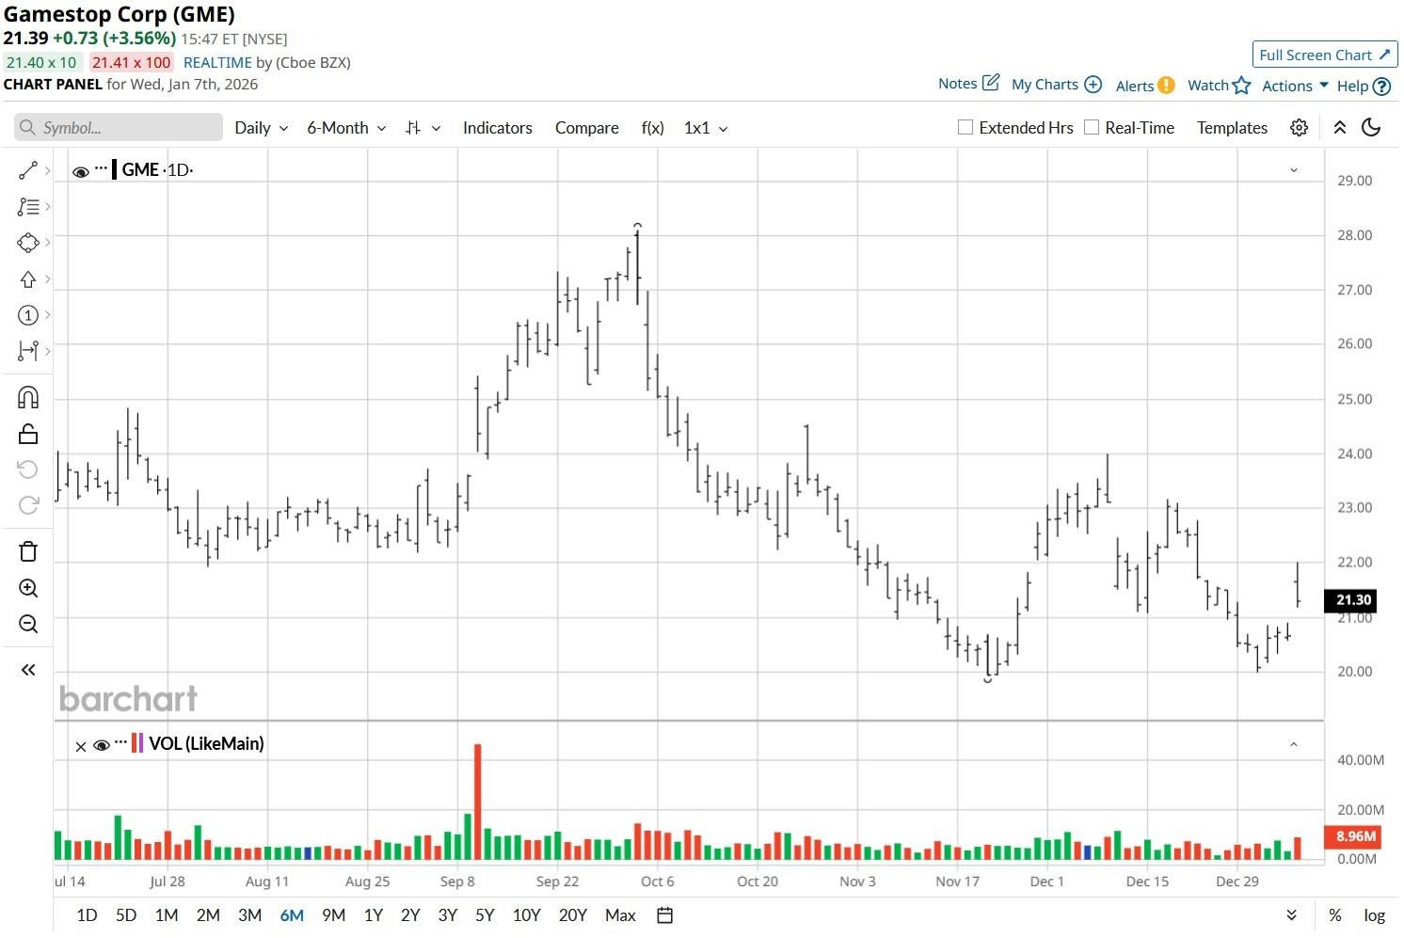
Task: Click the GME series color bar
Action: 114,169
